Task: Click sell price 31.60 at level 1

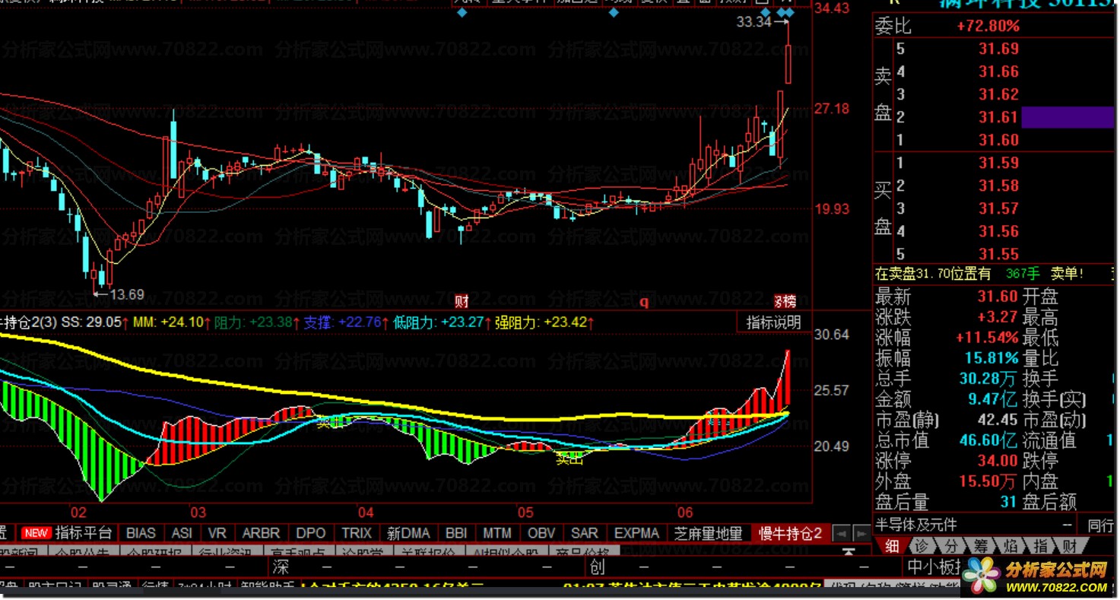Action: 998,141
